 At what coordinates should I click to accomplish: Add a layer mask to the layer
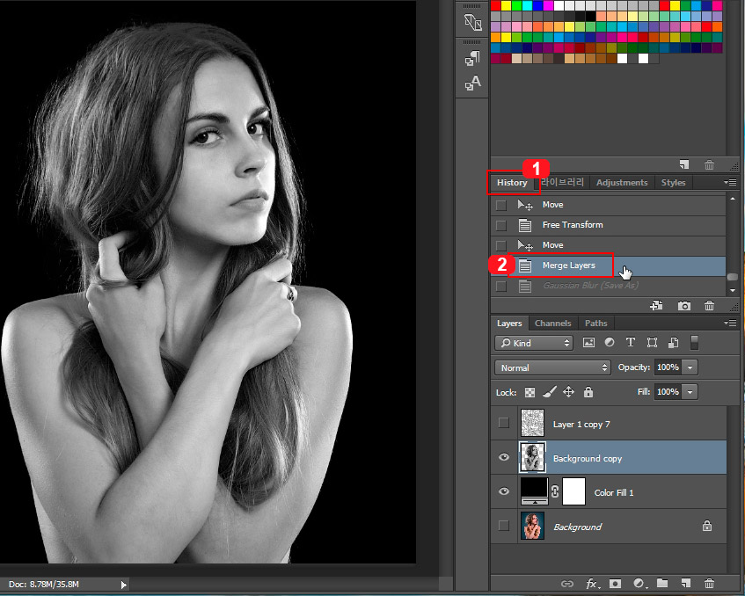tap(616, 583)
